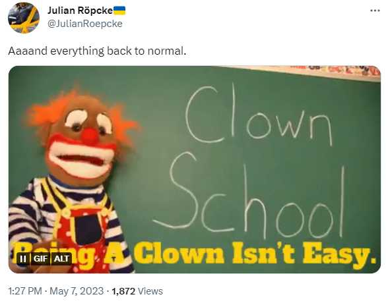Open the @JulianRoepcke handle link
The image size is (388, 305).
click(84, 24)
